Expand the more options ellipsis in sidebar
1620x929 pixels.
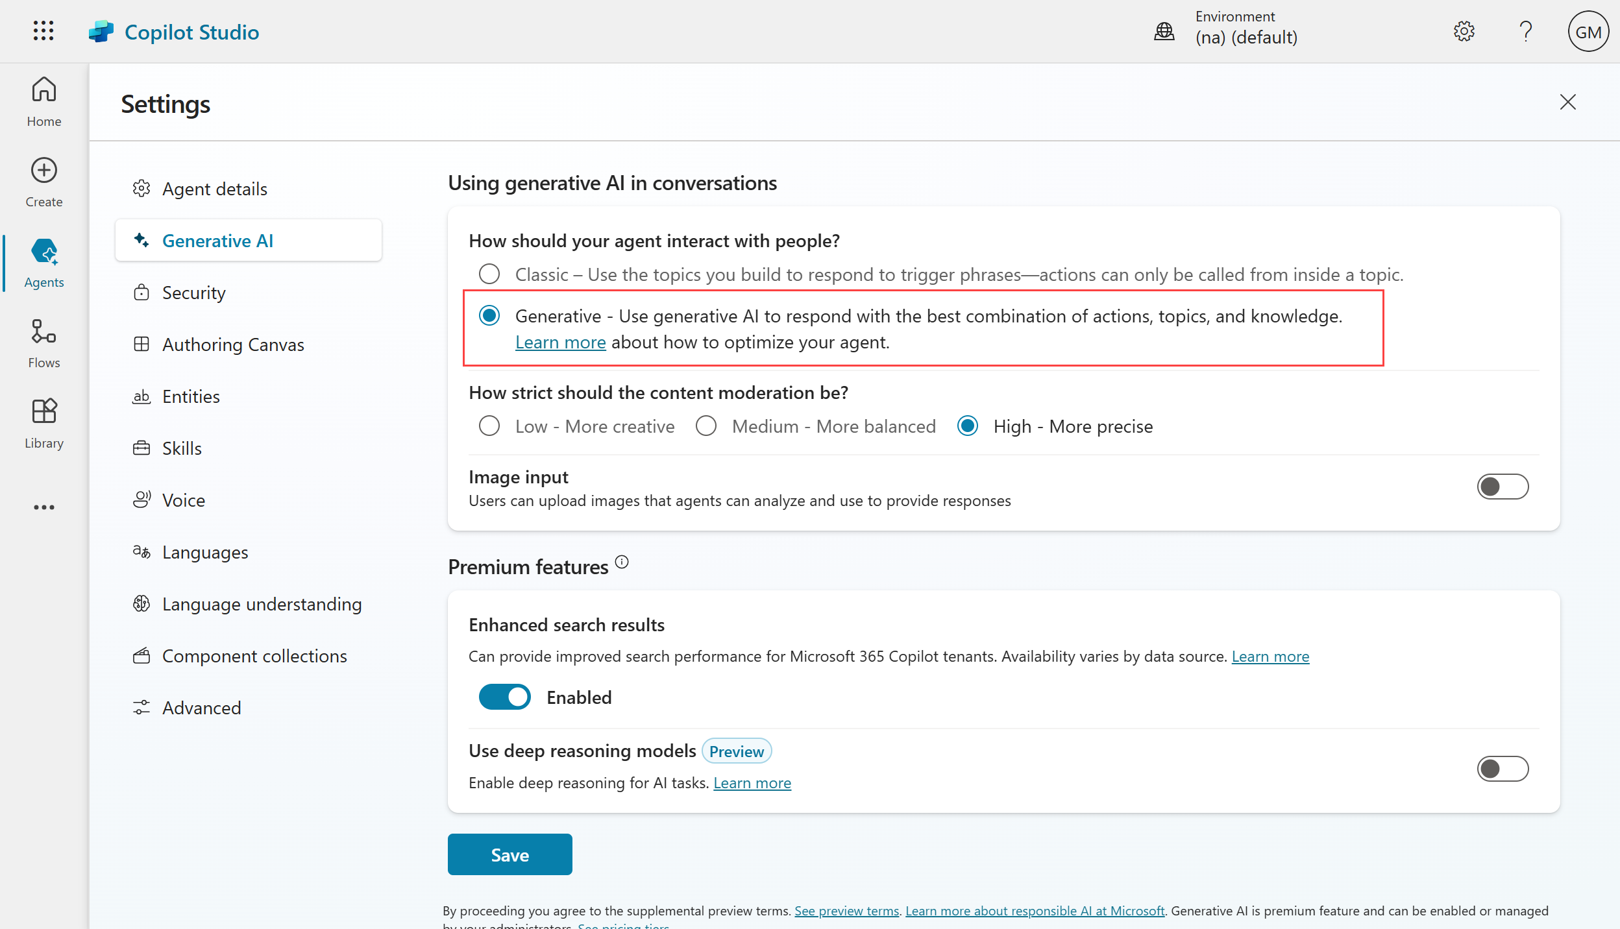(43, 507)
